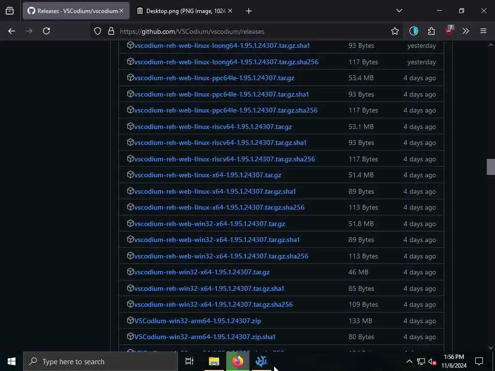
Task: Download VSCodium-win32-arm64 zip.sha1 file
Action: [204, 337]
